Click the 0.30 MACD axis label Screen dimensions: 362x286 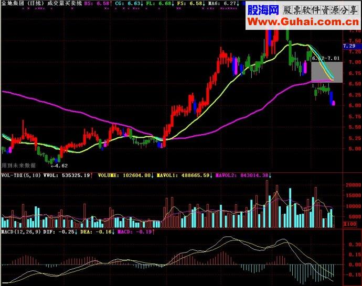point(355,245)
